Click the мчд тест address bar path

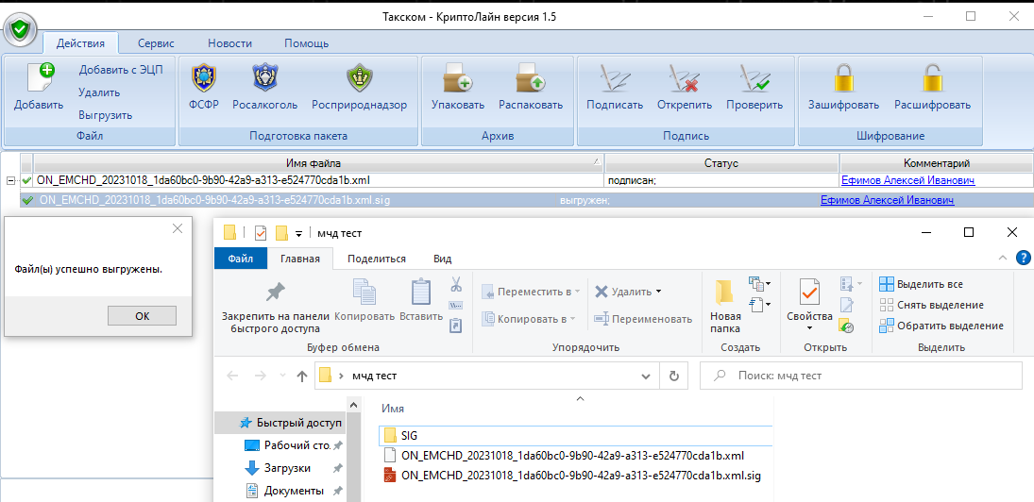tap(375, 376)
